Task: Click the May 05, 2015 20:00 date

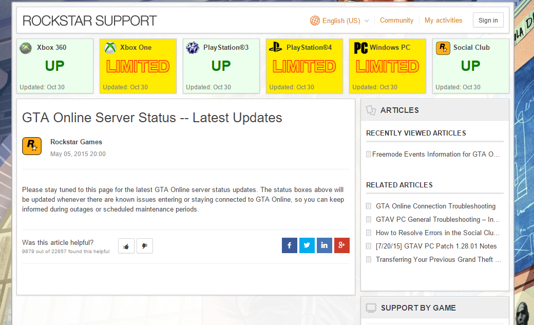Action: (78, 154)
